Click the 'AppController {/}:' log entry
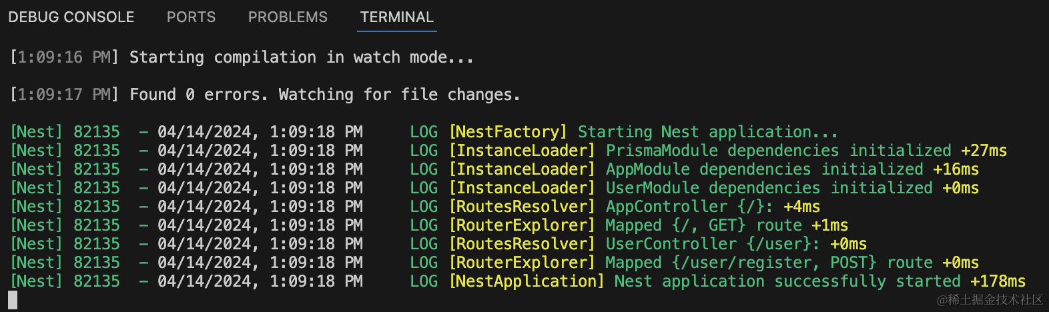 coord(689,207)
